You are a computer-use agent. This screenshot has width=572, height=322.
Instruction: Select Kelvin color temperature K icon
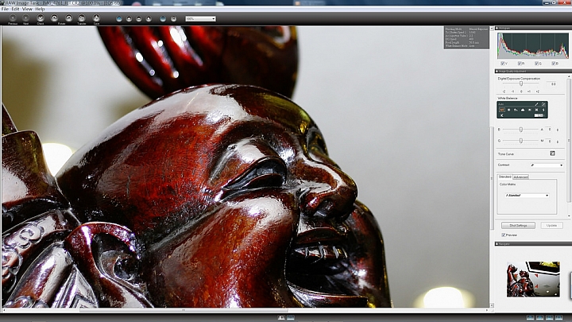coord(502,115)
